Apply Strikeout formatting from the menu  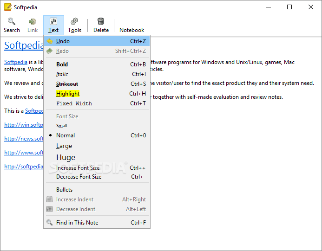point(97,84)
